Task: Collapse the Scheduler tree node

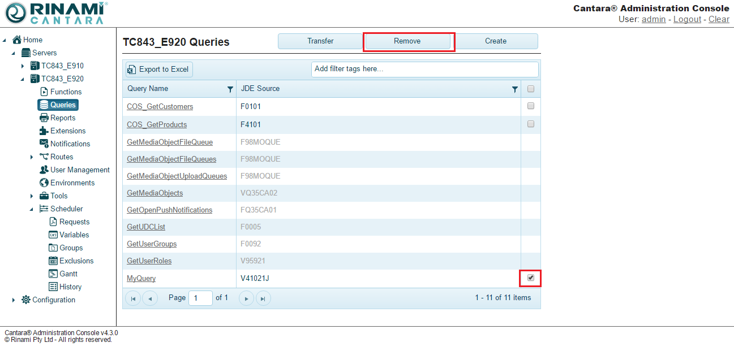Action: point(32,209)
